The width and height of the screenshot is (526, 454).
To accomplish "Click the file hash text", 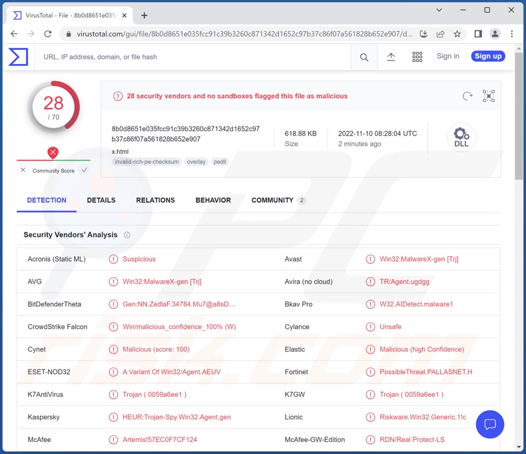I will pyautogui.click(x=186, y=134).
